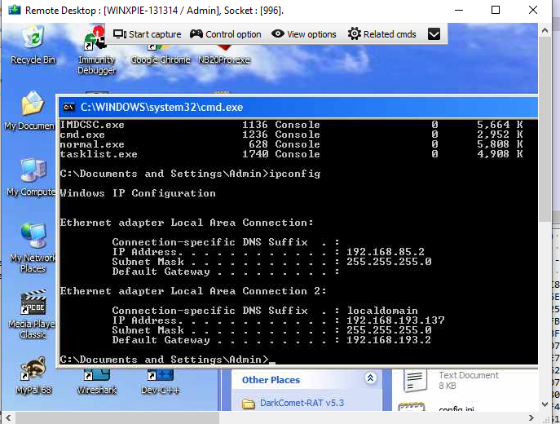The height and width of the screenshot is (424, 560).
Task: Open the DarkComet-RAT v5.3 folder link
Action: click(303, 403)
